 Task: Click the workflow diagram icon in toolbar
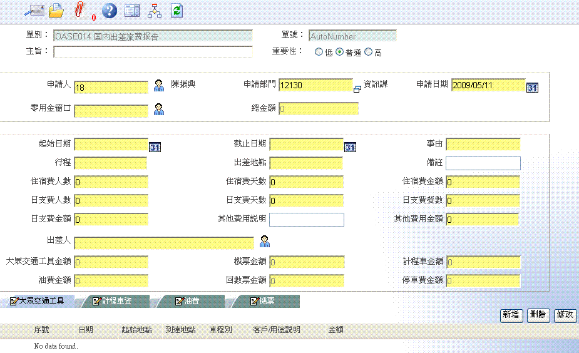tap(154, 10)
